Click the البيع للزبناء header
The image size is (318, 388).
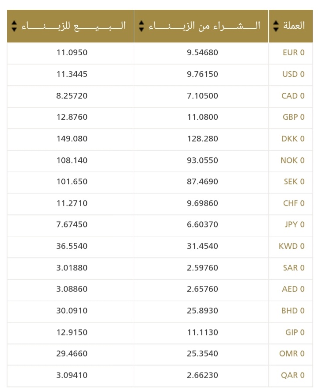71,26
